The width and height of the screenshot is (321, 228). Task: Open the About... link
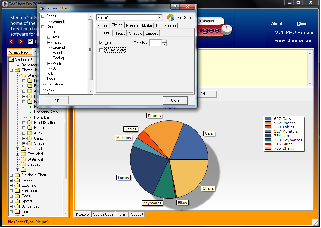tap(279, 24)
